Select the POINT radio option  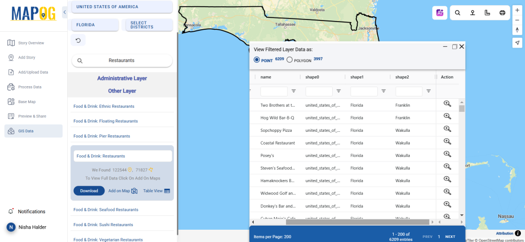[x=257, y=60]
